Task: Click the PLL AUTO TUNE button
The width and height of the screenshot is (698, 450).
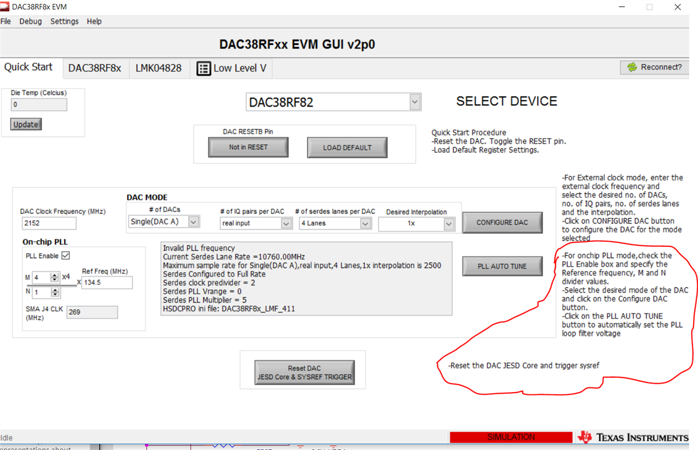Action: (x=502, y=266)
